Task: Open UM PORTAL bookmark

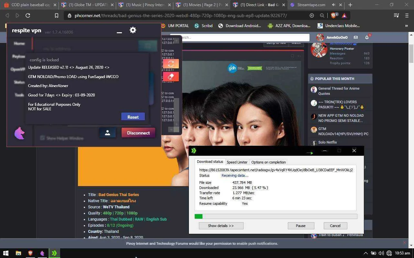Action: 175,26
